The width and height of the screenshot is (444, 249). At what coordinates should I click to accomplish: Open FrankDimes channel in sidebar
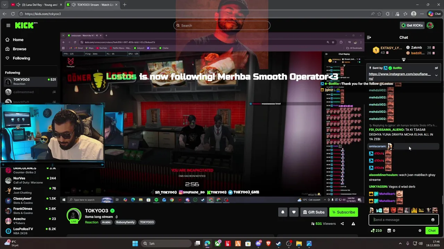[x=30, y=211]
